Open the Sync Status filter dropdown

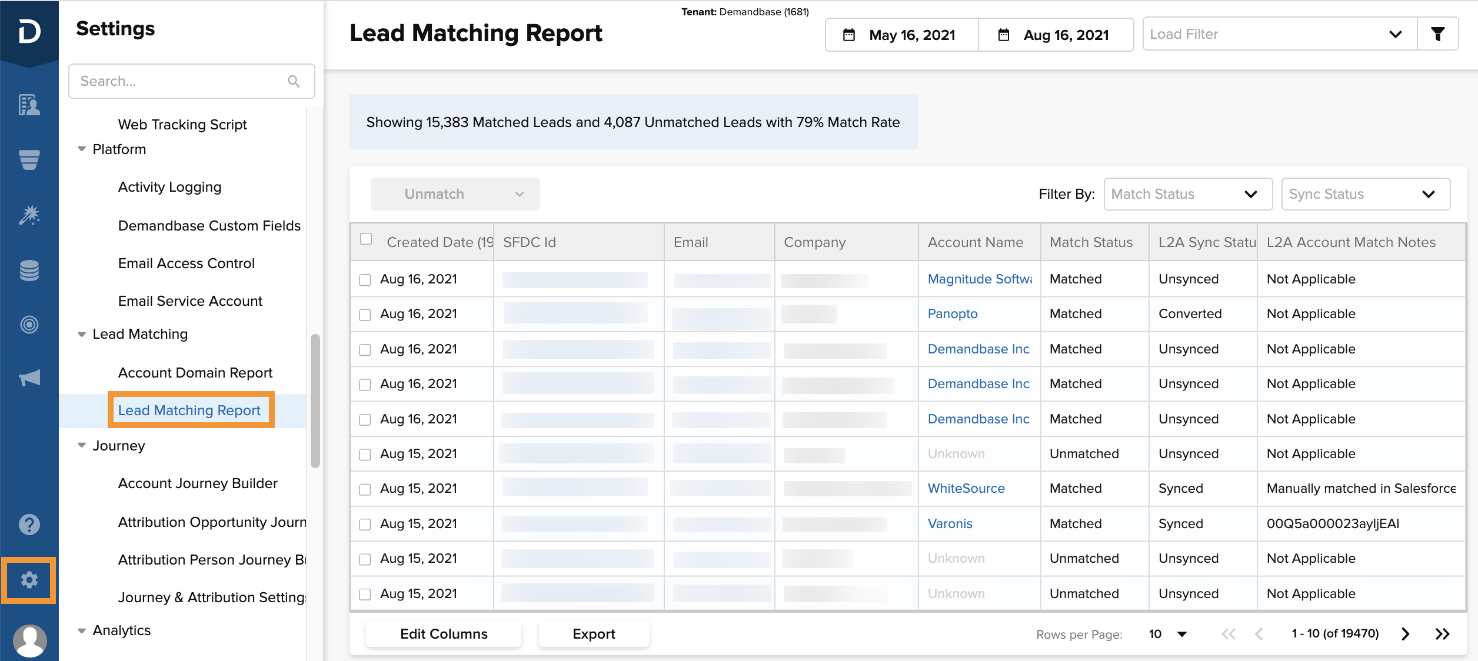tap(1366, 194)
